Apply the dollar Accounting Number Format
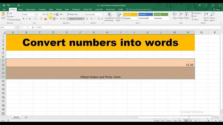223x125 pixels. [87, 19]
